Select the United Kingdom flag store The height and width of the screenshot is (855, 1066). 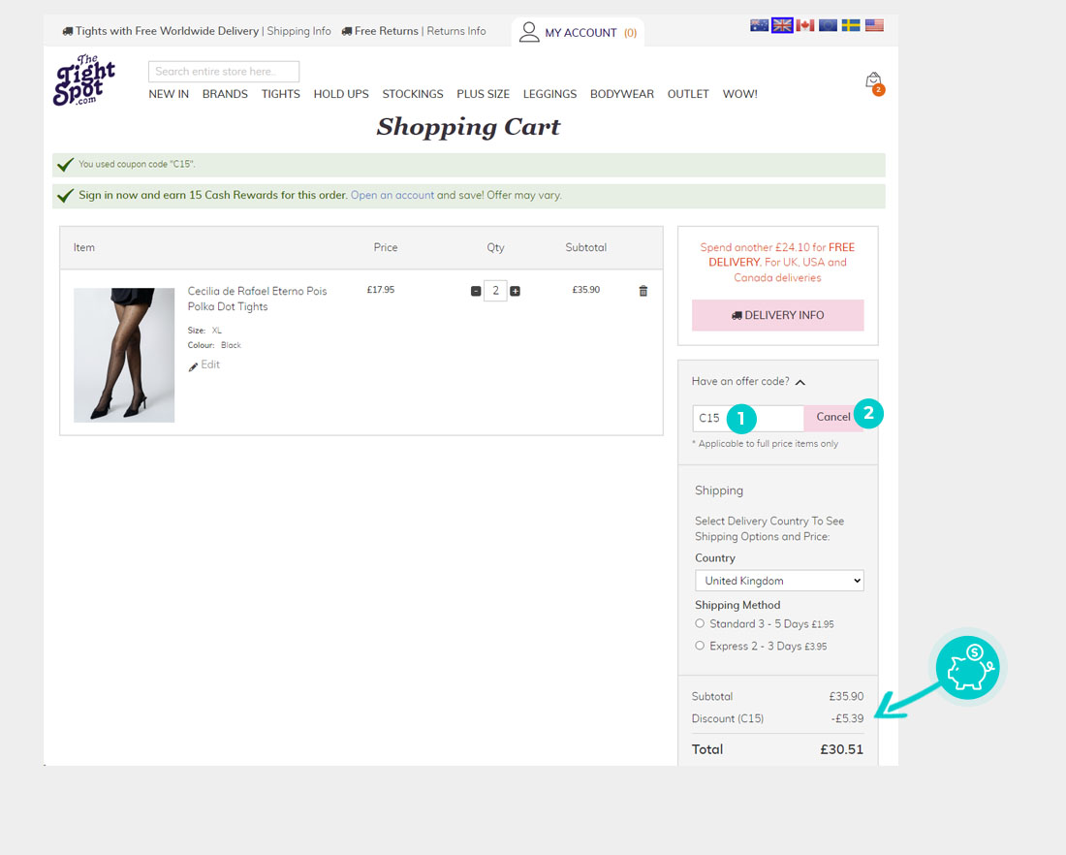[782, 26]
